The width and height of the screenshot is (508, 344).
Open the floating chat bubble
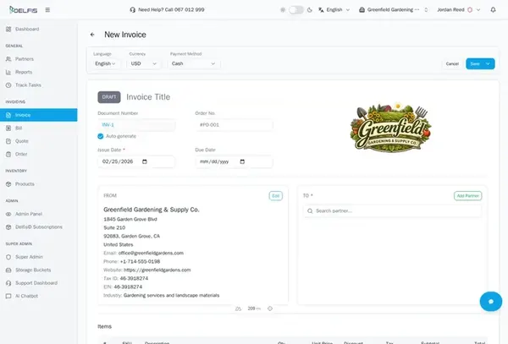point(491,302)
